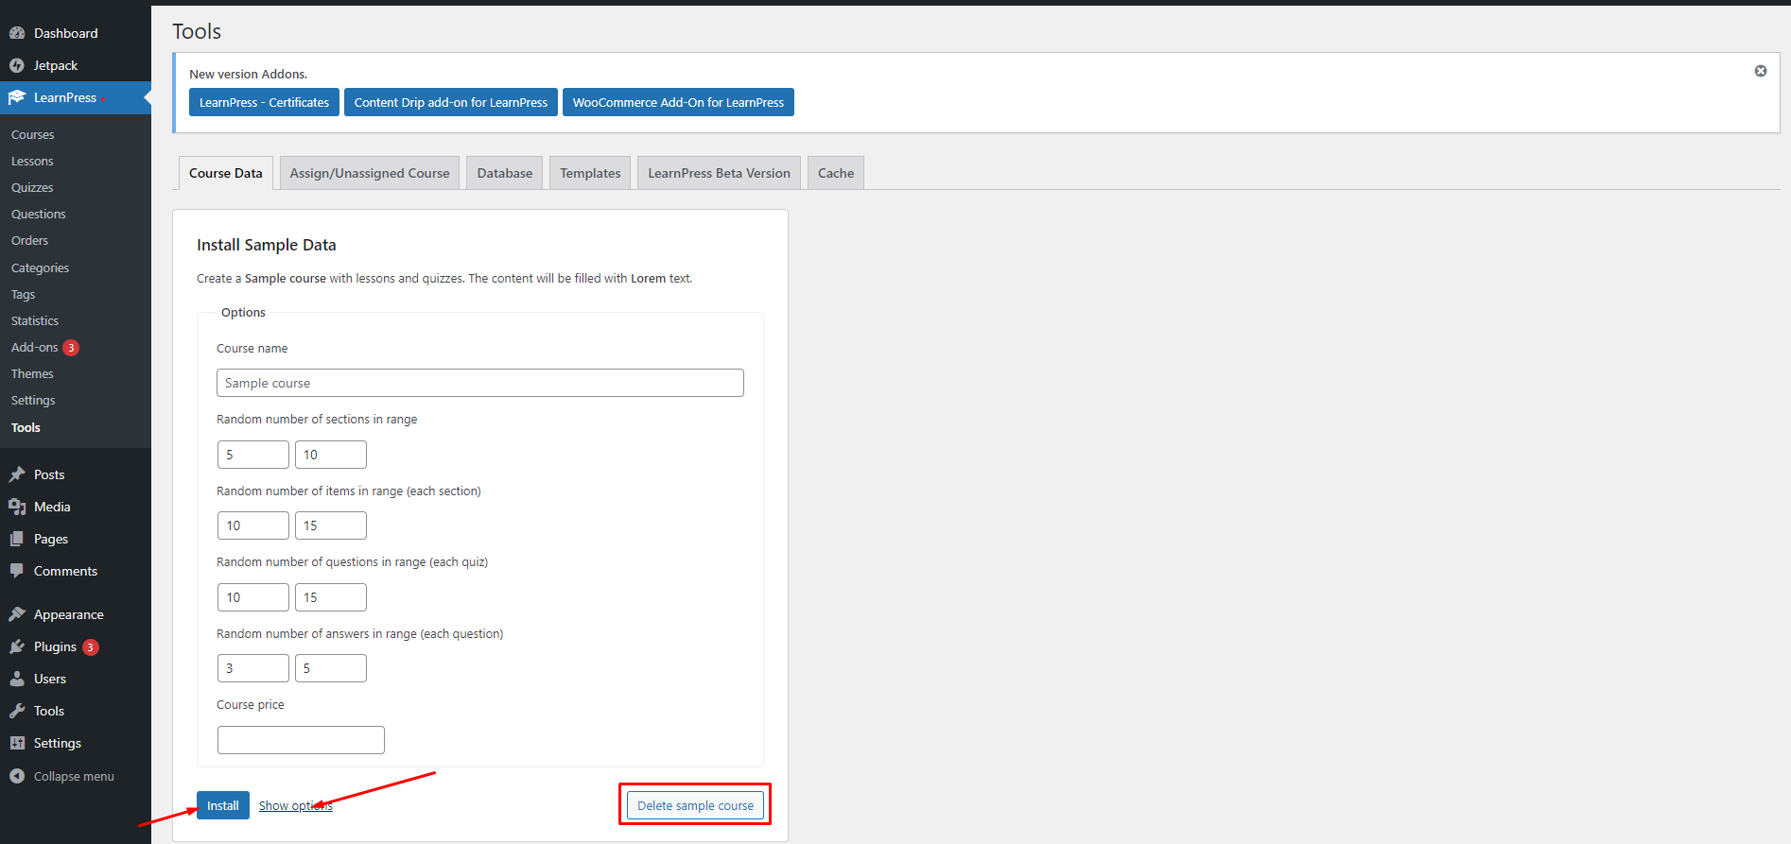Click the Install button
Screen dimensions: 1791x844
[x=223, y=805]
